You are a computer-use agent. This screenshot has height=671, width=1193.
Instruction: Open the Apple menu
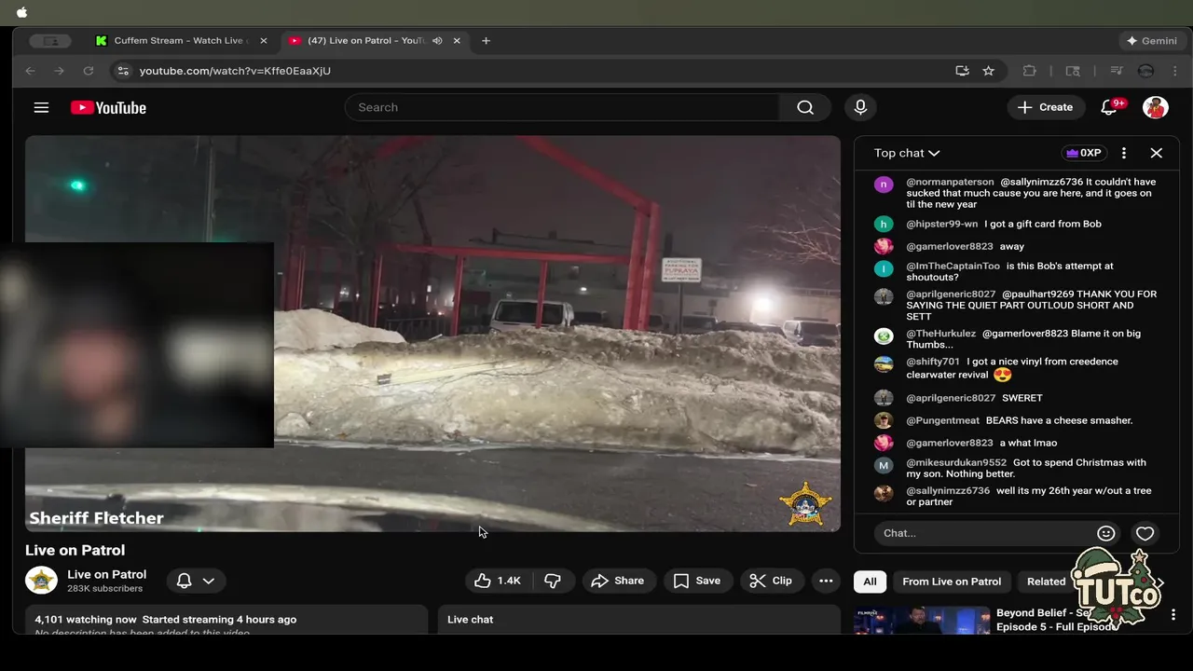point(21,12)
